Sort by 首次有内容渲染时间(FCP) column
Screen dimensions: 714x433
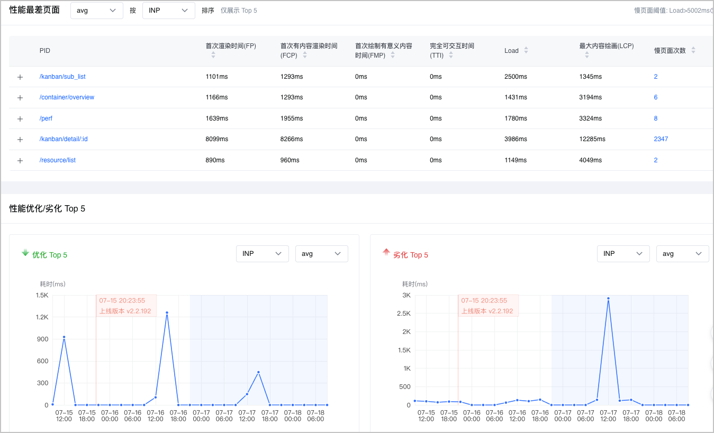(x=304, y=55)
